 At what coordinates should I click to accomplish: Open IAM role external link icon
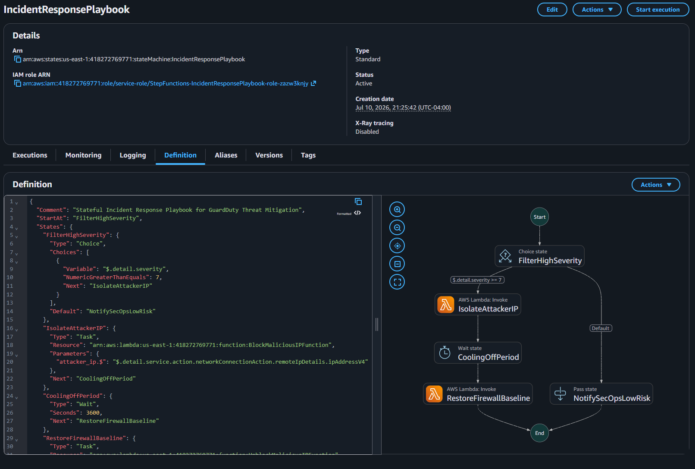[313, 83]
